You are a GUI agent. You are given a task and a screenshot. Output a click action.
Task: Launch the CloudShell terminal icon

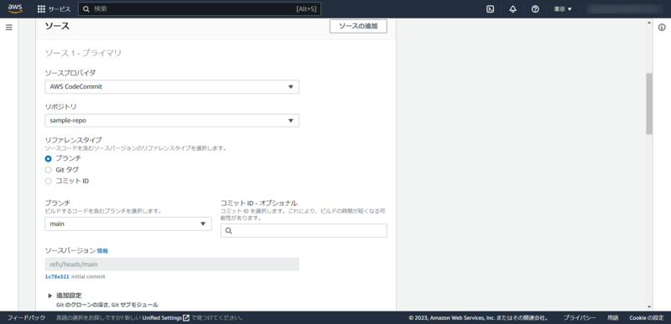[x=491, y=9]
